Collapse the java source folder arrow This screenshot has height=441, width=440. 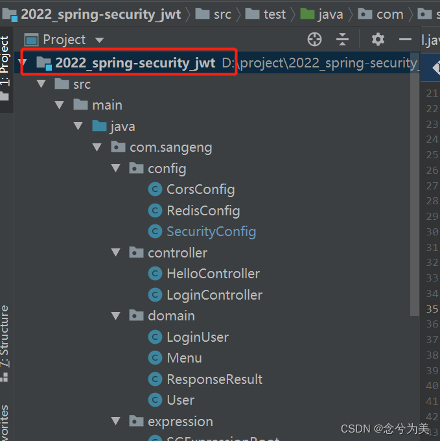pos(78,126)
